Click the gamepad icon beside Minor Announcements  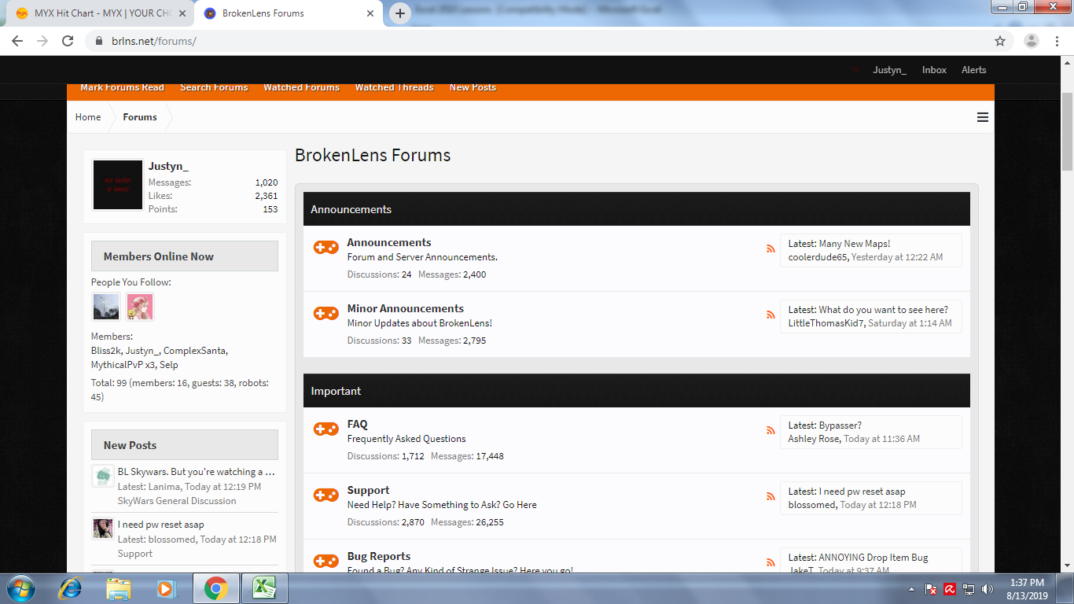[x=326, y=314]
